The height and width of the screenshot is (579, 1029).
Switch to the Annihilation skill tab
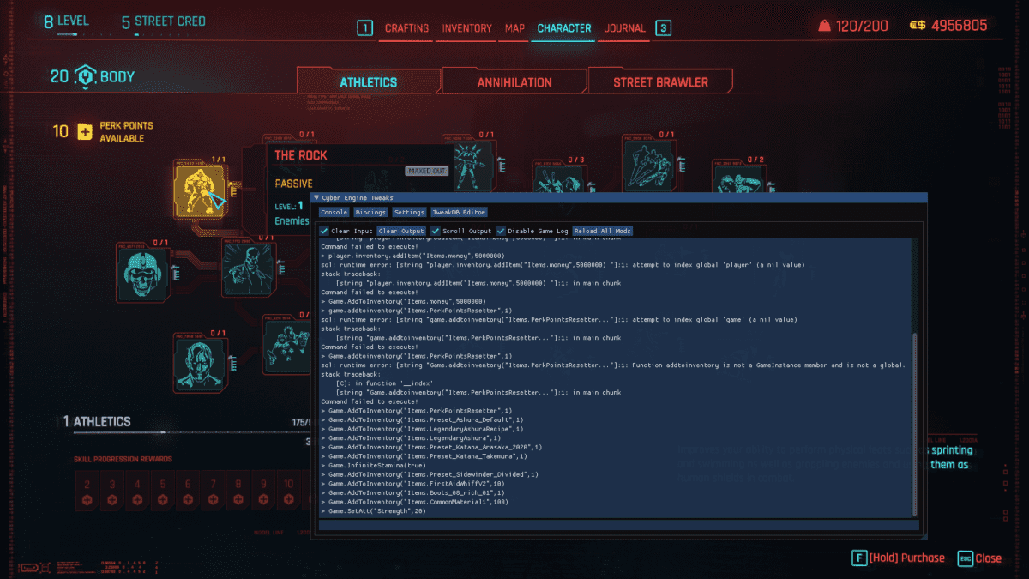[x=514, y=82]
